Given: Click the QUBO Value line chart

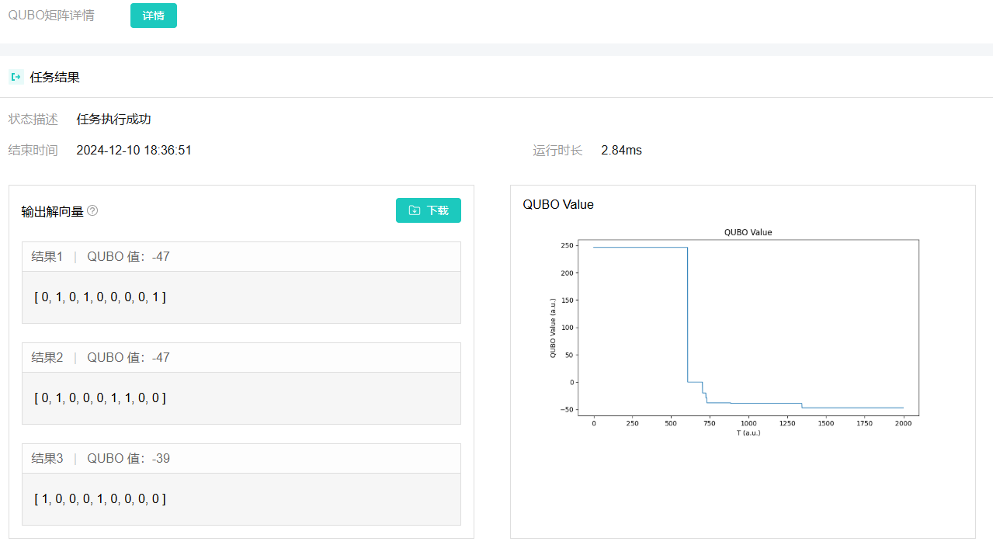Looking at the screenshot, I should pos(748,327).
